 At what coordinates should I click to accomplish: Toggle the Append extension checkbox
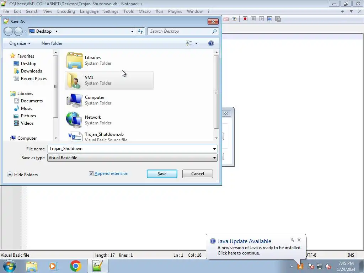(91, 173)
